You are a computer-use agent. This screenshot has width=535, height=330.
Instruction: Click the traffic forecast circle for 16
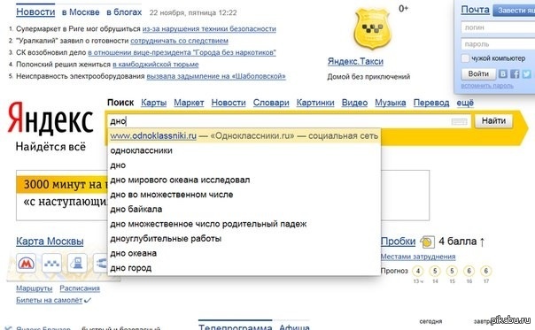pyautogui.click(x=469, y=271)
